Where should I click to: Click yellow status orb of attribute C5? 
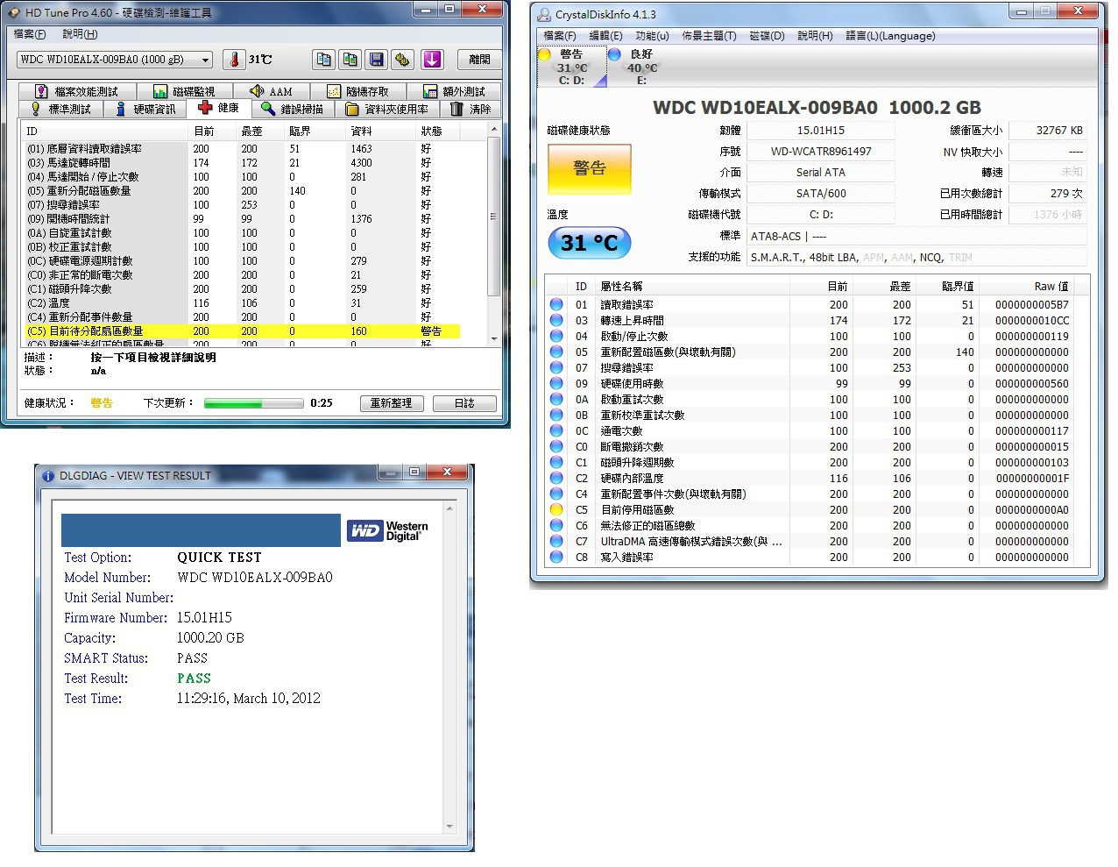(x=556, y=509)
